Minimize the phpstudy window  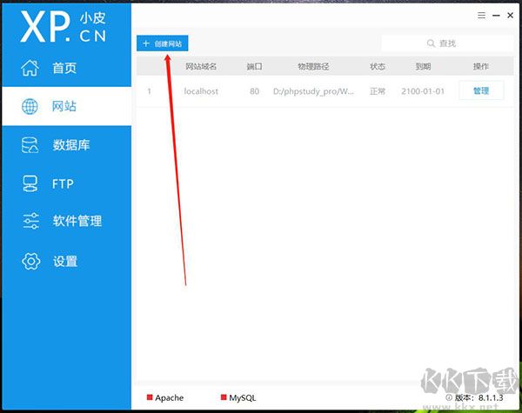click(x=496, y=16)
